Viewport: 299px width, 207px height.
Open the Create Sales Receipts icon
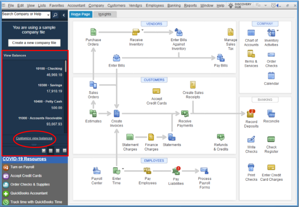pyautogui.click(x=193, y=85)
